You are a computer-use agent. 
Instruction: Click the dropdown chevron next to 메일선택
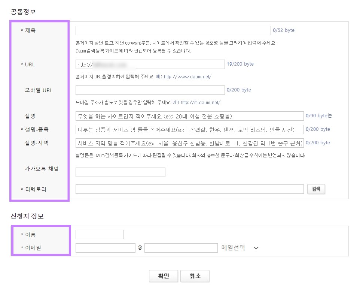pyautogui.click(x=256, y=248)
